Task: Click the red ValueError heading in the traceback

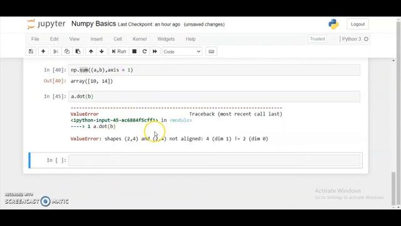Action: click(x=85, y=114)
